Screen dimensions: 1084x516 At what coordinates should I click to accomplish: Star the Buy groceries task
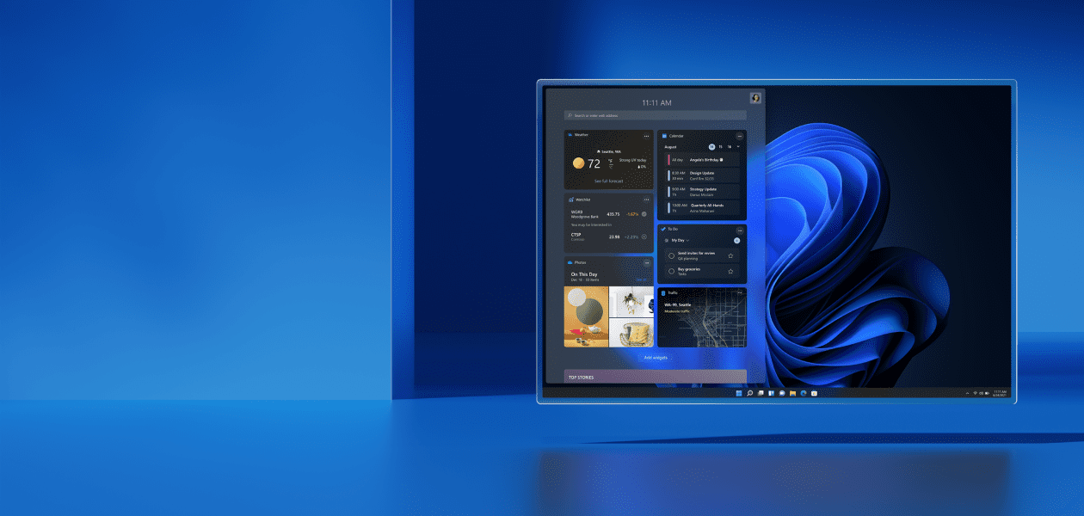tap(730, 271)
